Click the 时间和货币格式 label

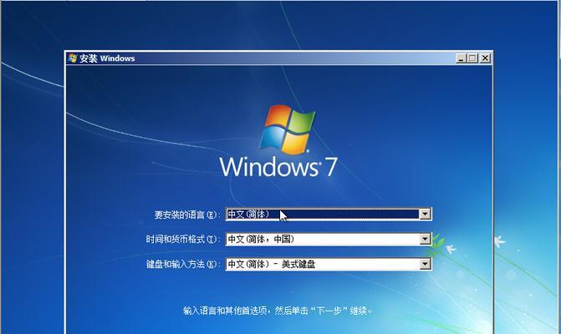(x=181, y=240)
